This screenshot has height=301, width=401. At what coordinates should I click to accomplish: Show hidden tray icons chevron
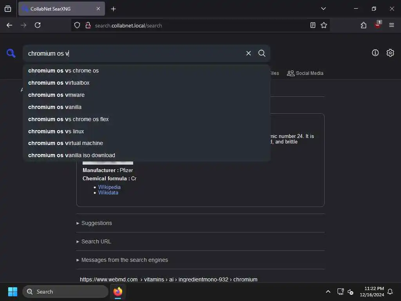pyautogui.click(x=328, y=292)
